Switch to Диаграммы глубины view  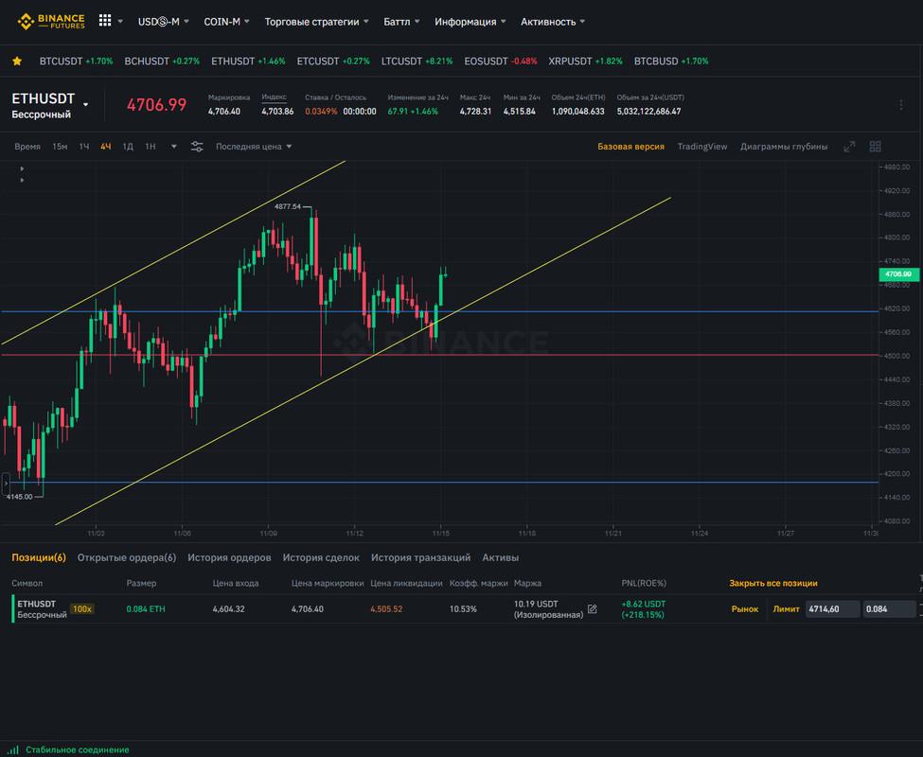point(784,147)
